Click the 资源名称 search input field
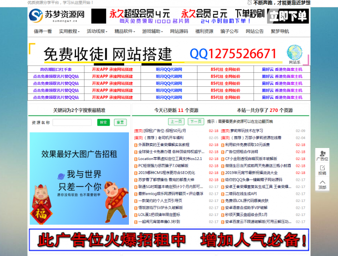338x256 pixels. 72,122
